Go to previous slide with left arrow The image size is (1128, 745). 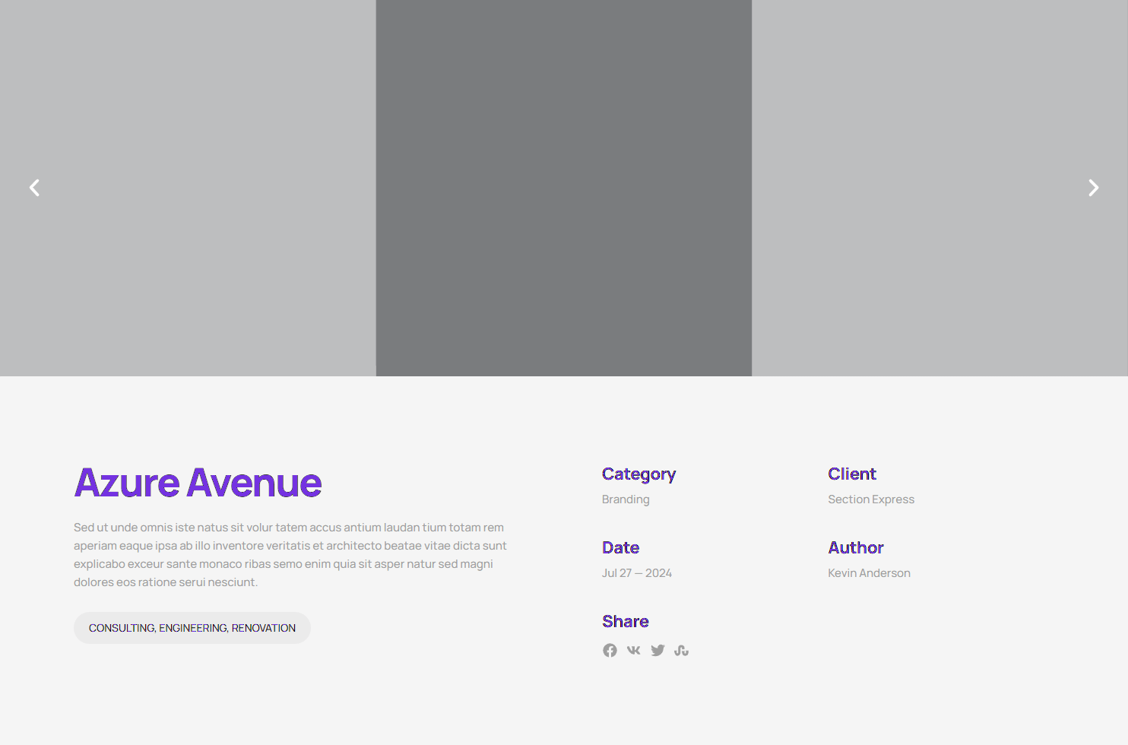[x=34, y=188]
